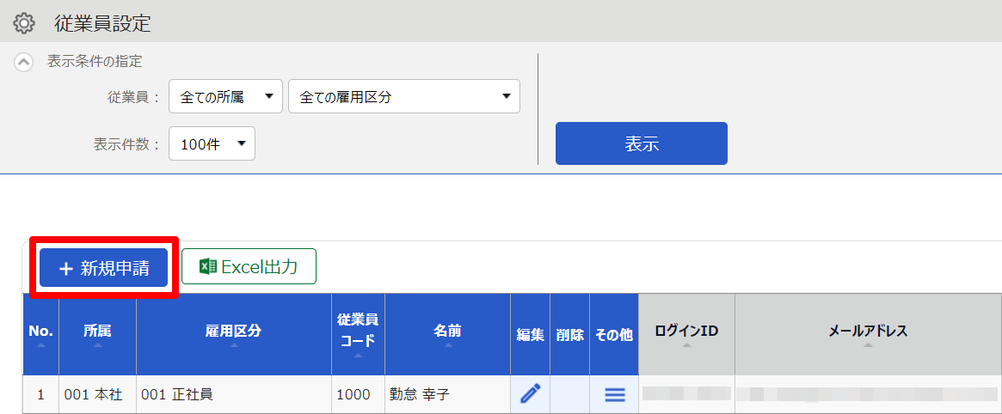Sort by the 雇用区分 column header
The height and width of the screenshot is (414, 1002).
tap(234, 334)
